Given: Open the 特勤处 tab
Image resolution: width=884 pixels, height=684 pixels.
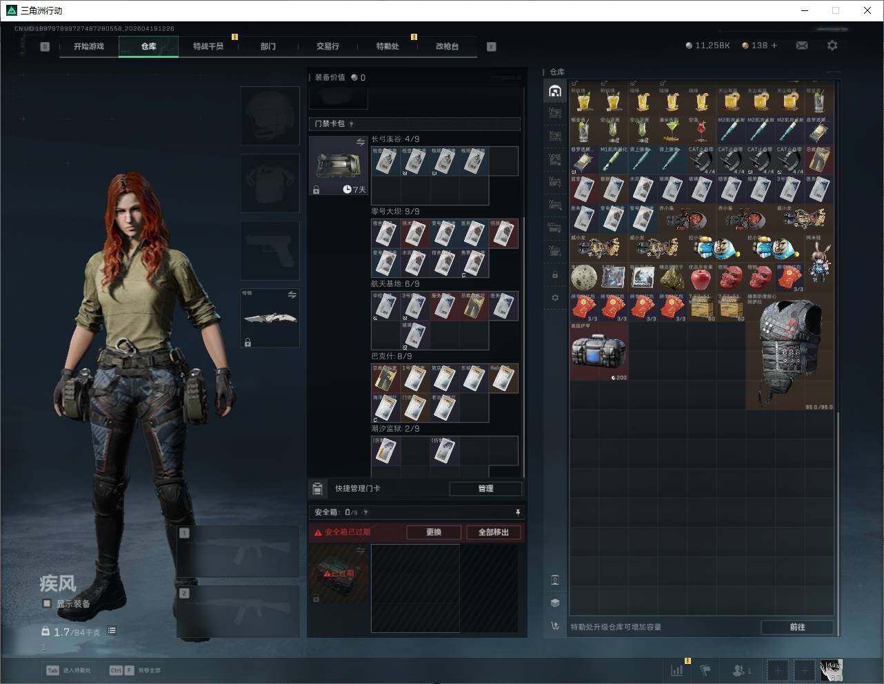Looking at the screenshot, I should (x=388, y=46).
